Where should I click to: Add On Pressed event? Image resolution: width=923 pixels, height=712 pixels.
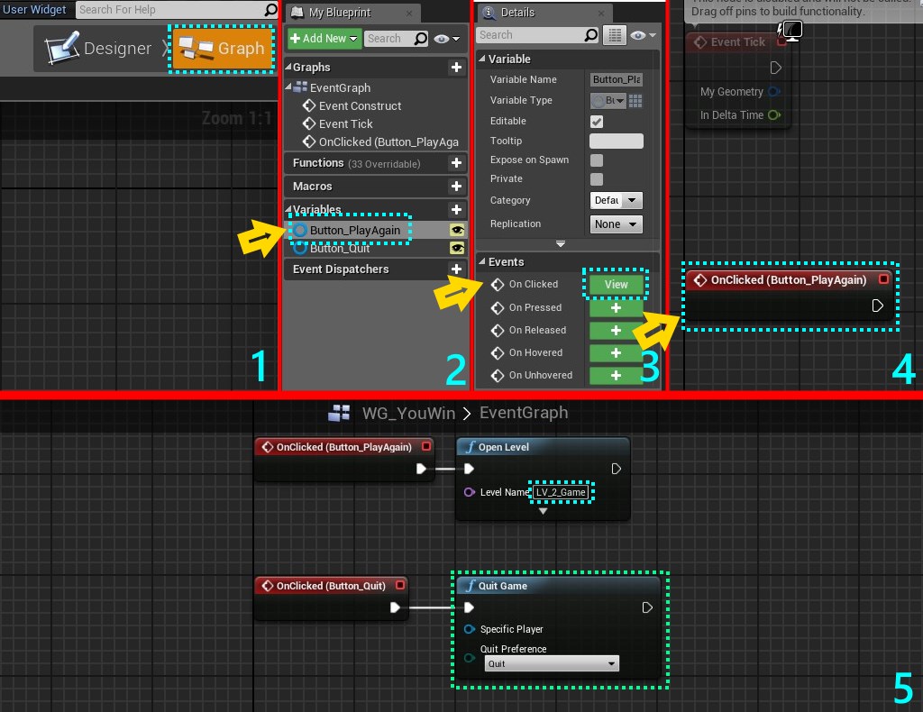click(x=616, y=307)
